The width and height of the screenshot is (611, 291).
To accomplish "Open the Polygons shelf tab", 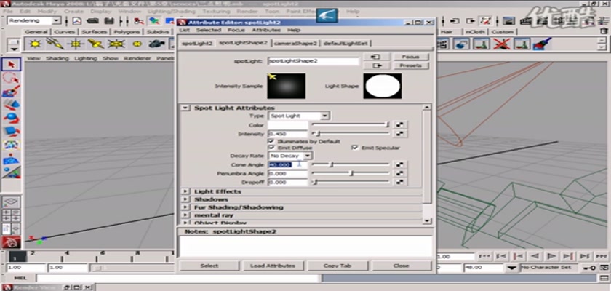I will tap(127, 32).
